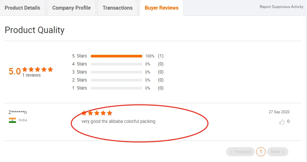The image size is (307, 162).
Task: Open the Product Details tab
Action: click(22, 8)
